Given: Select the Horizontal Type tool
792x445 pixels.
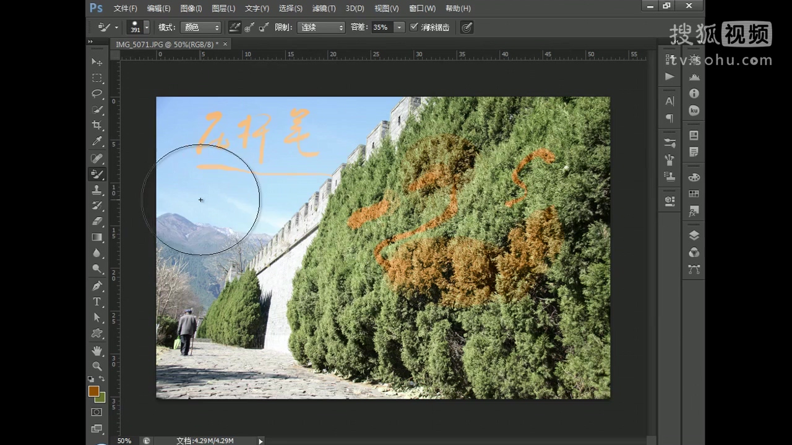Looking at the screenshot, I should [97, 301].
